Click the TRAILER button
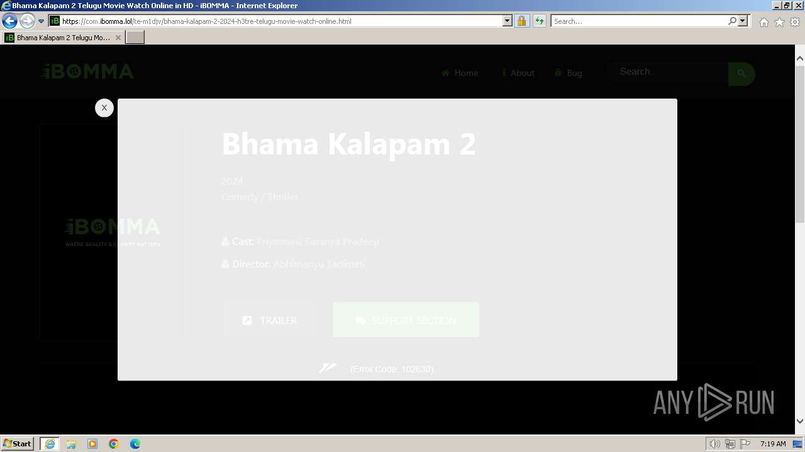The width and height of the screenshot is (805, 452). click(270, 320)
